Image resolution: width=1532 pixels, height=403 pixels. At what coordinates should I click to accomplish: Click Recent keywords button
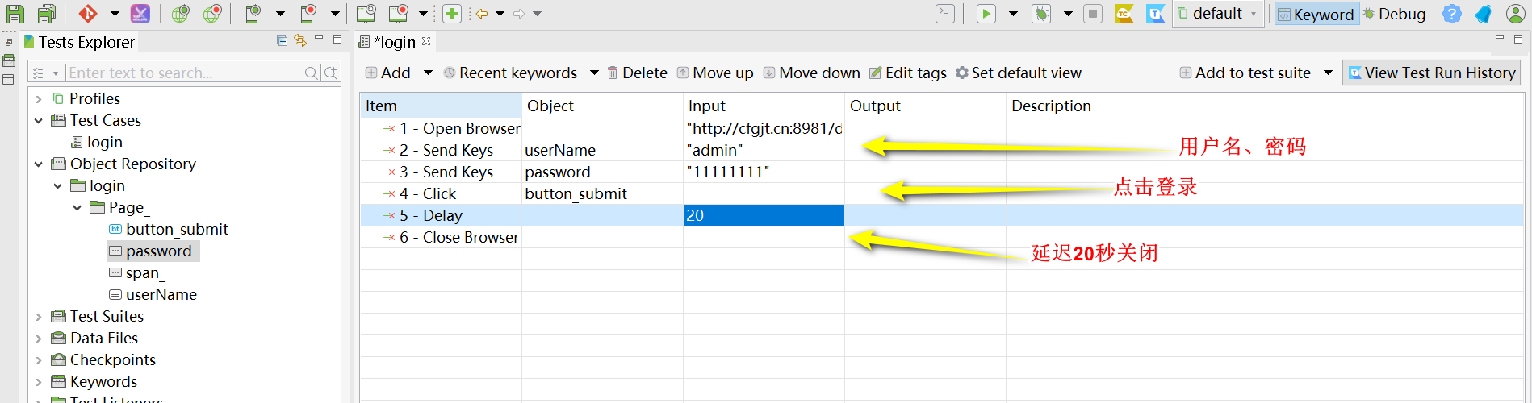click(x=510, y=73)
